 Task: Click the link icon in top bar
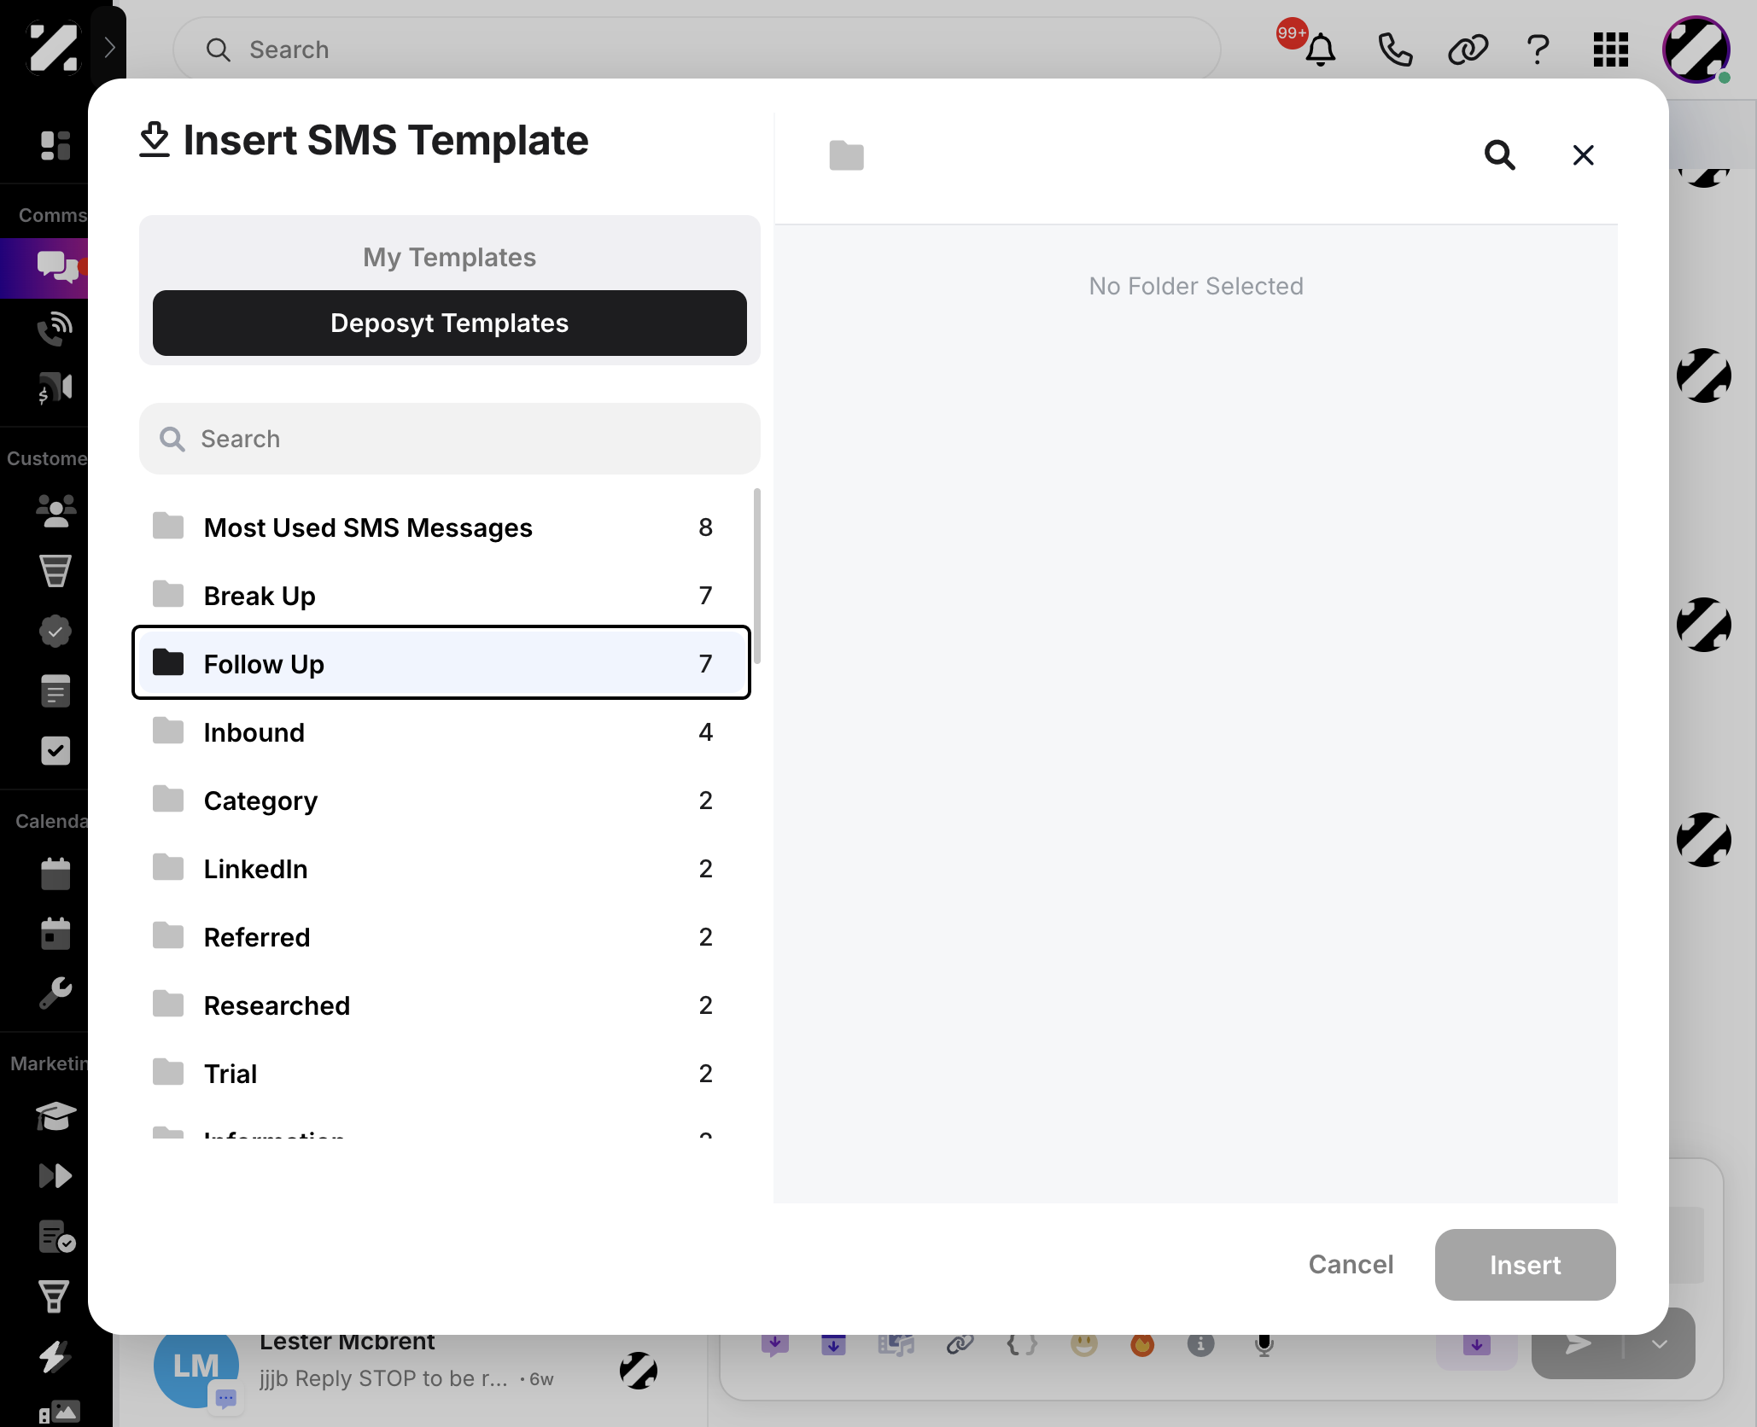click(1468, 50)
